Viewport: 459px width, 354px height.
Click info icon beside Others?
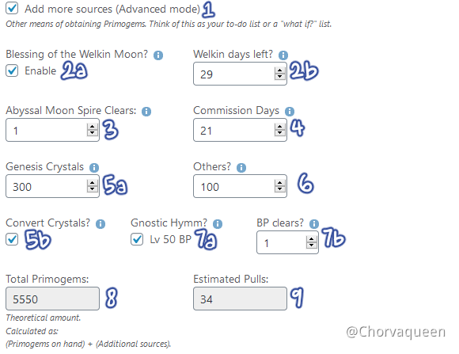[x=241, y=168]
